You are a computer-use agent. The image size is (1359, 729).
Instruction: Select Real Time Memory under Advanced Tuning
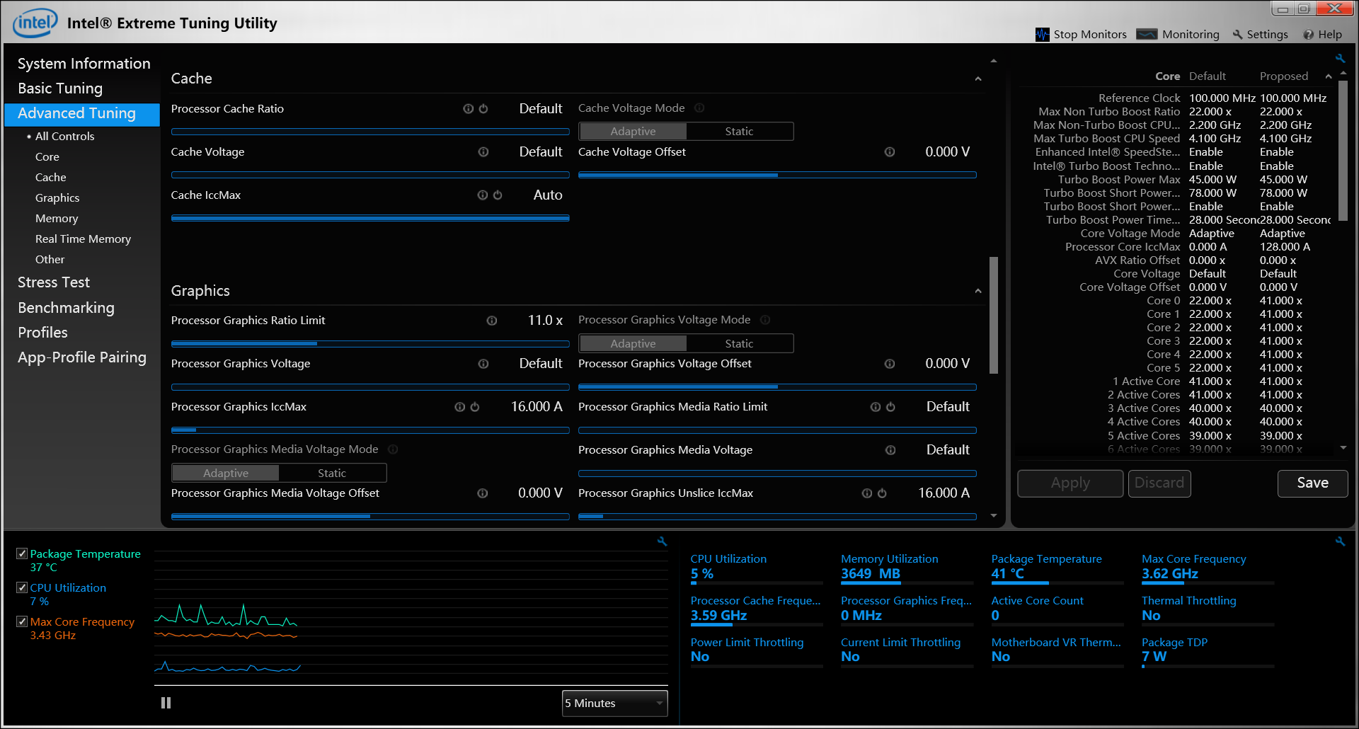(x=83, y=239)
